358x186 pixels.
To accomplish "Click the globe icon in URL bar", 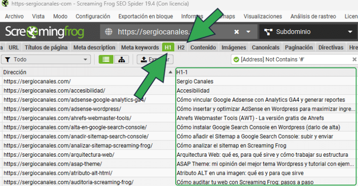I will (x=109, y=32).
